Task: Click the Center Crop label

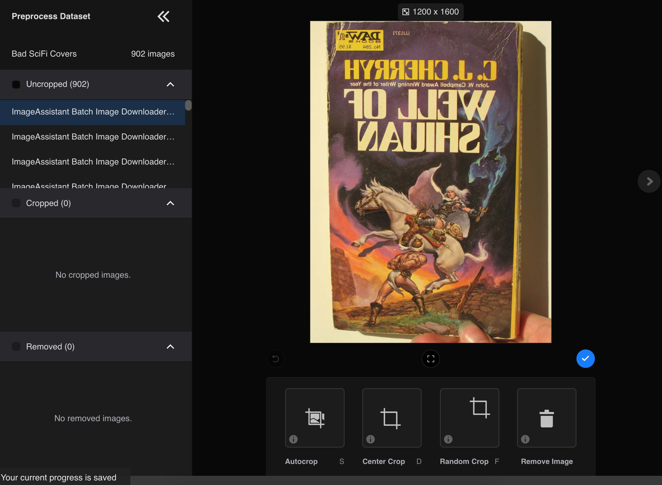Action: point(384,461)
